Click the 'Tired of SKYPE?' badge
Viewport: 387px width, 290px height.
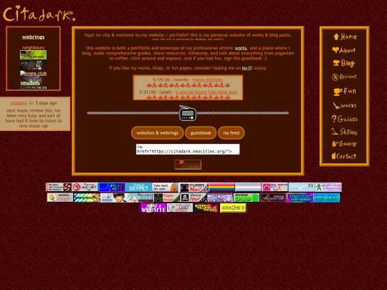pos(139,187)
